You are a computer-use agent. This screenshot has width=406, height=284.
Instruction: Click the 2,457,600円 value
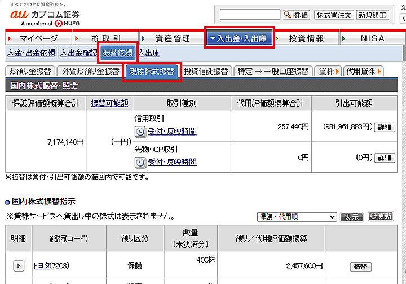[x=304, y=266]
